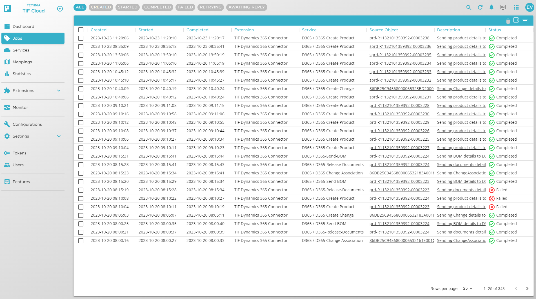The image size is (536, 299).
Task: Expand the Settings menu chevron
Action: tap(59, 136)
